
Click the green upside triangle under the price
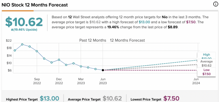click(x=12, y=30)
